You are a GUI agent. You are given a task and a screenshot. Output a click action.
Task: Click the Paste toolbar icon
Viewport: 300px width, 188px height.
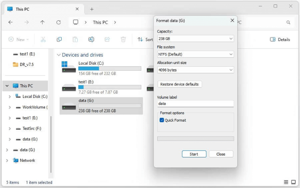(75, 40)
